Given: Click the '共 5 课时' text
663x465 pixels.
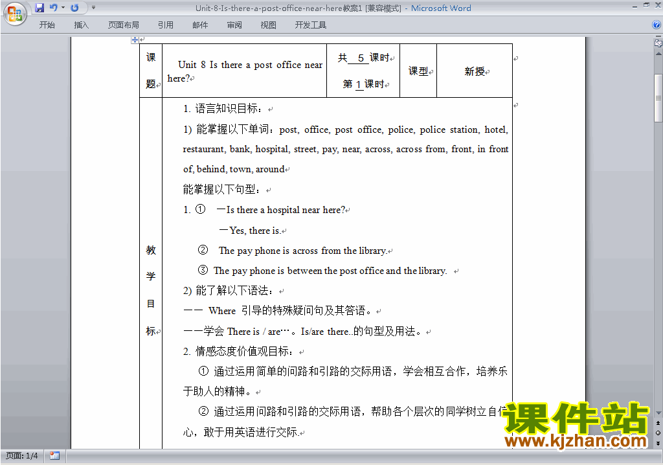Looking at the screenshot, I should [x=363, y=58].
